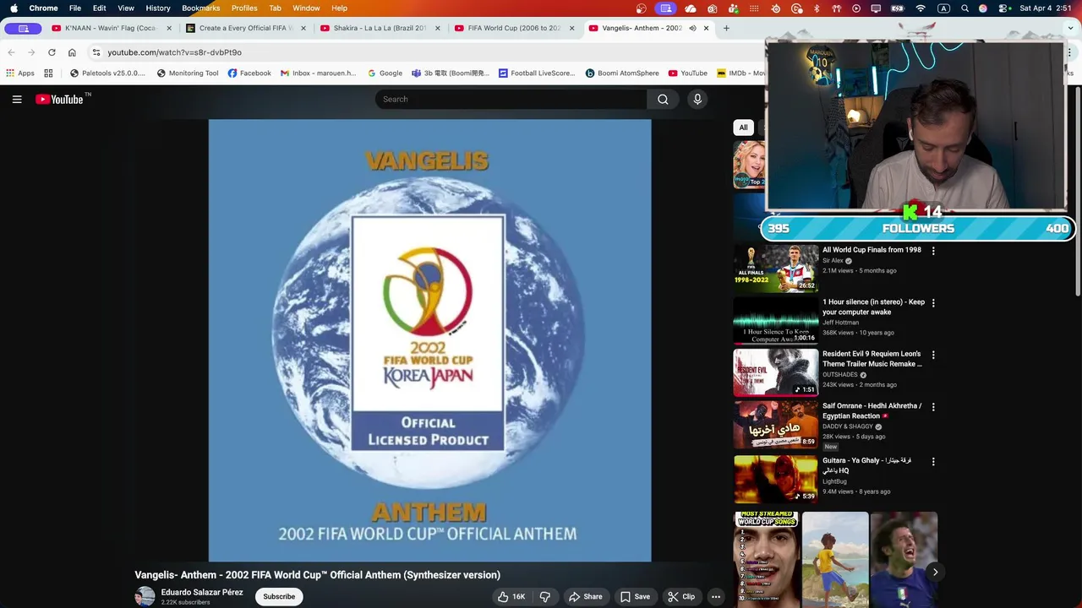This screenshot has width=1082, height=608.
Task: Open Guitara Ya Ghaly video thumbnail
Action: point(776,479)
